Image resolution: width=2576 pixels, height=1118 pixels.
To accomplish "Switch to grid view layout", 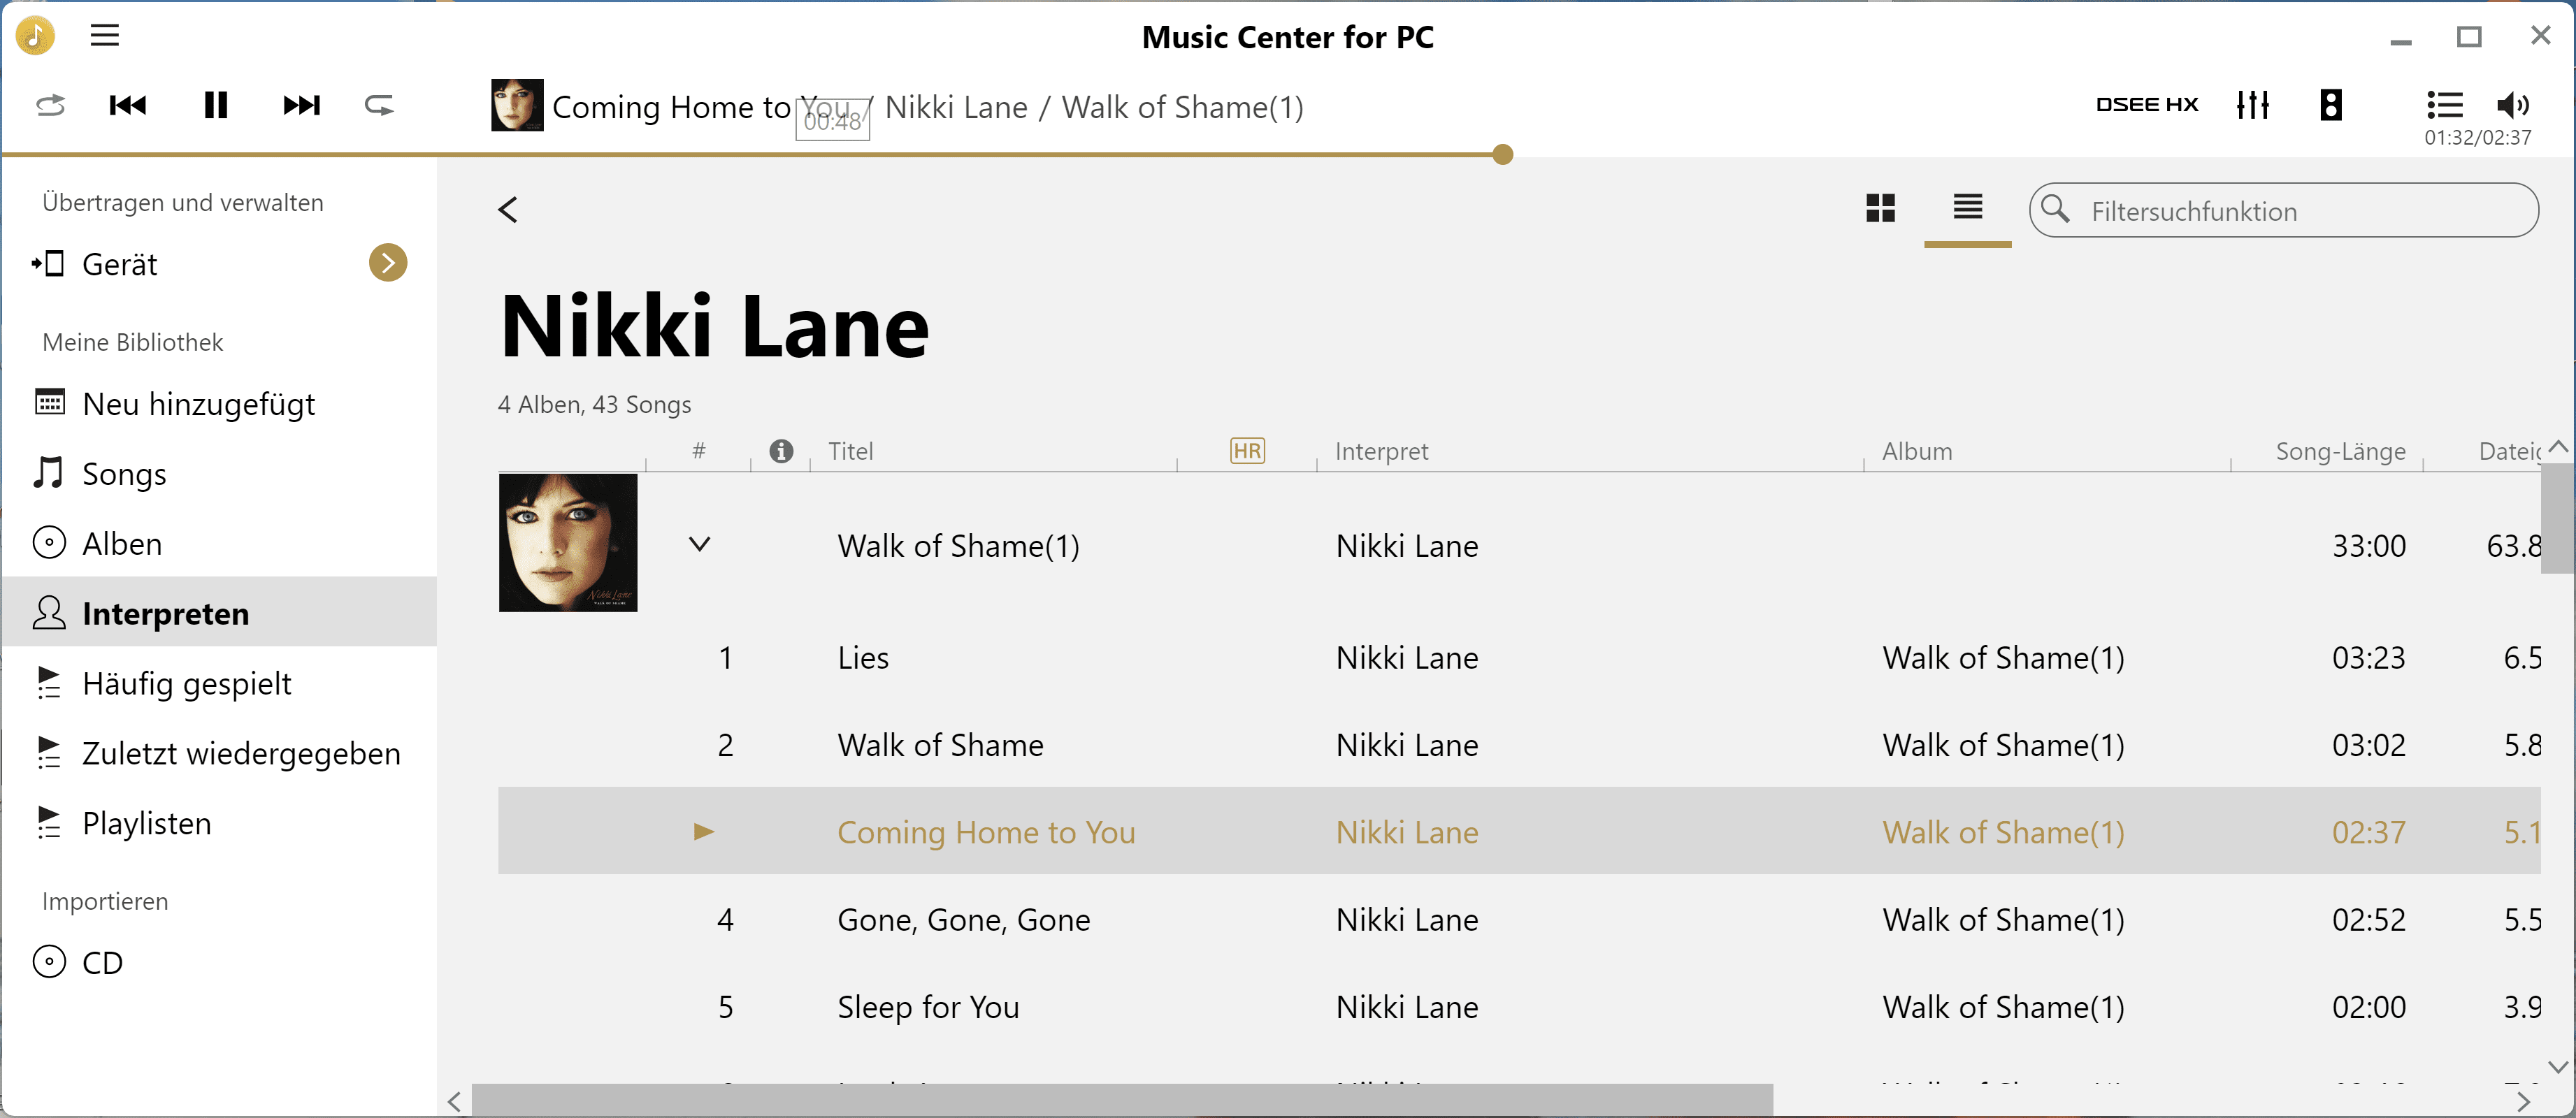I will pos(1880,208).
